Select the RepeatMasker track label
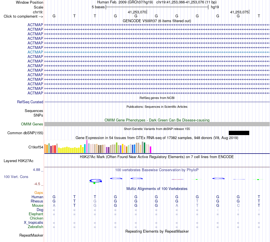 coord(31,235)
